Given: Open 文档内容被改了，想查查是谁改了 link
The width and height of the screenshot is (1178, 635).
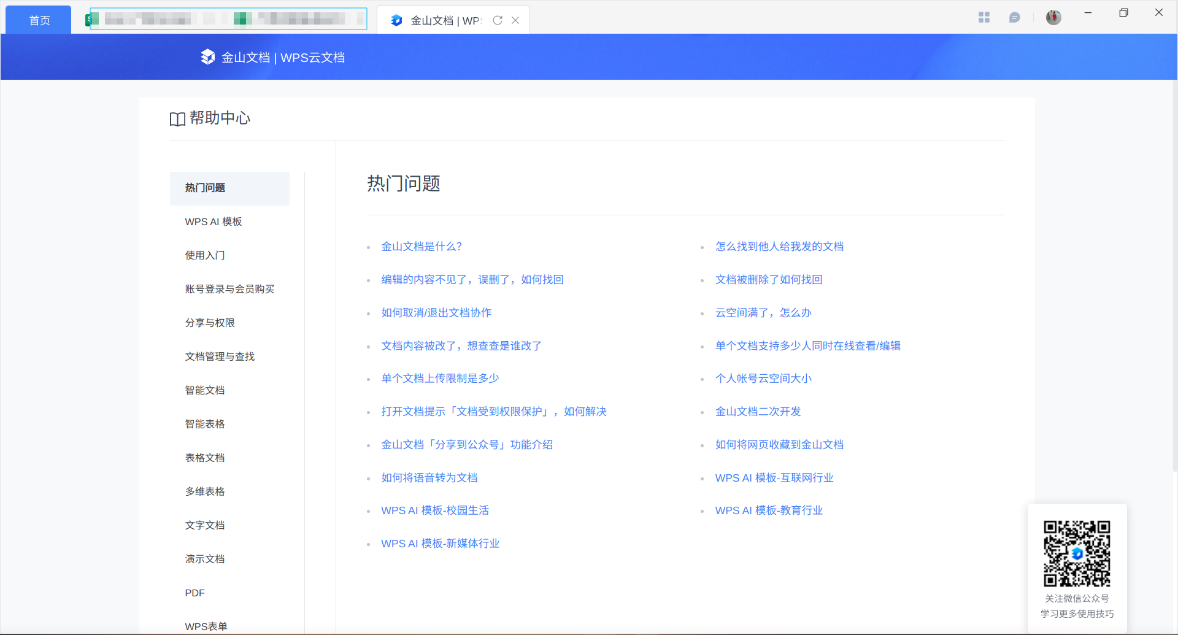Looking at the screenshot, I should point(461,346).
